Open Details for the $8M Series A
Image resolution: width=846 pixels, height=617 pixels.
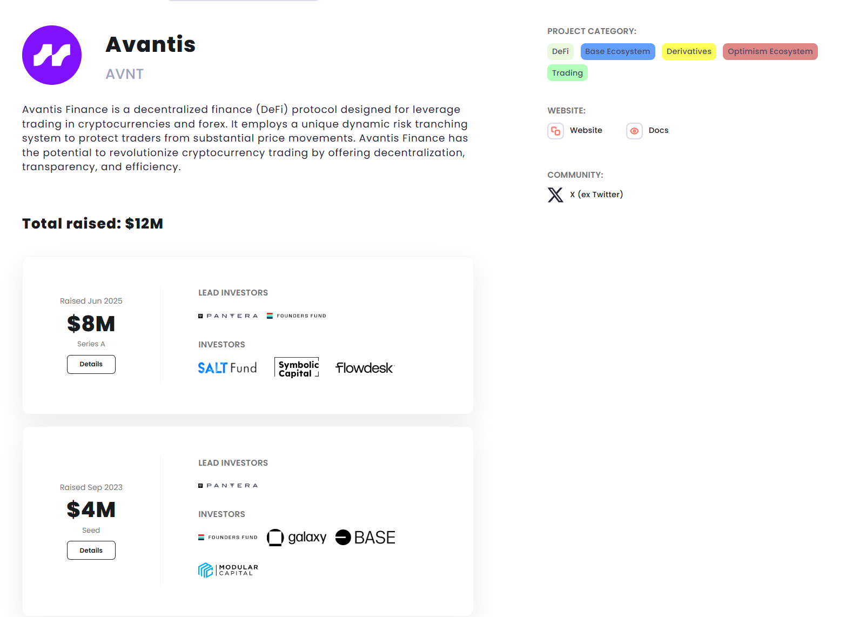tap(91, 364)
